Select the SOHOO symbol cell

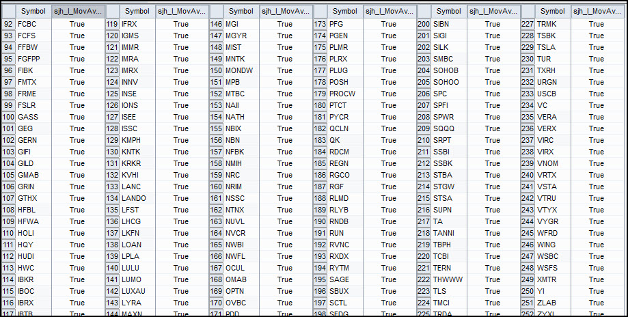click(x=450, y=82)
